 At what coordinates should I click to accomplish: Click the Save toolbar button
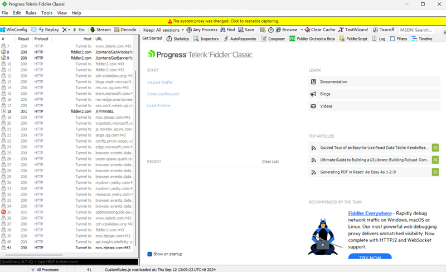(246, 30)
